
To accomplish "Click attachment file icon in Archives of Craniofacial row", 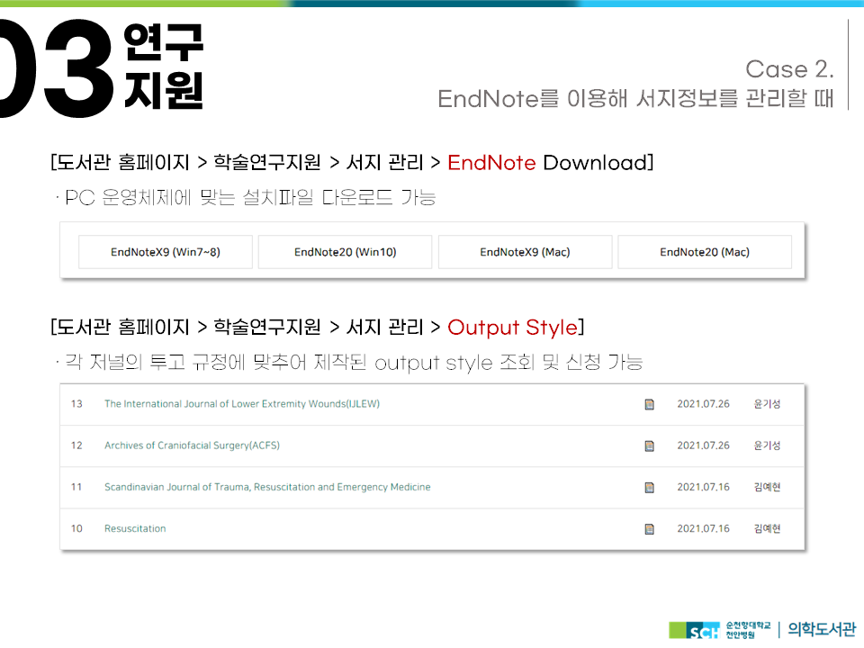I will [650, 445].
